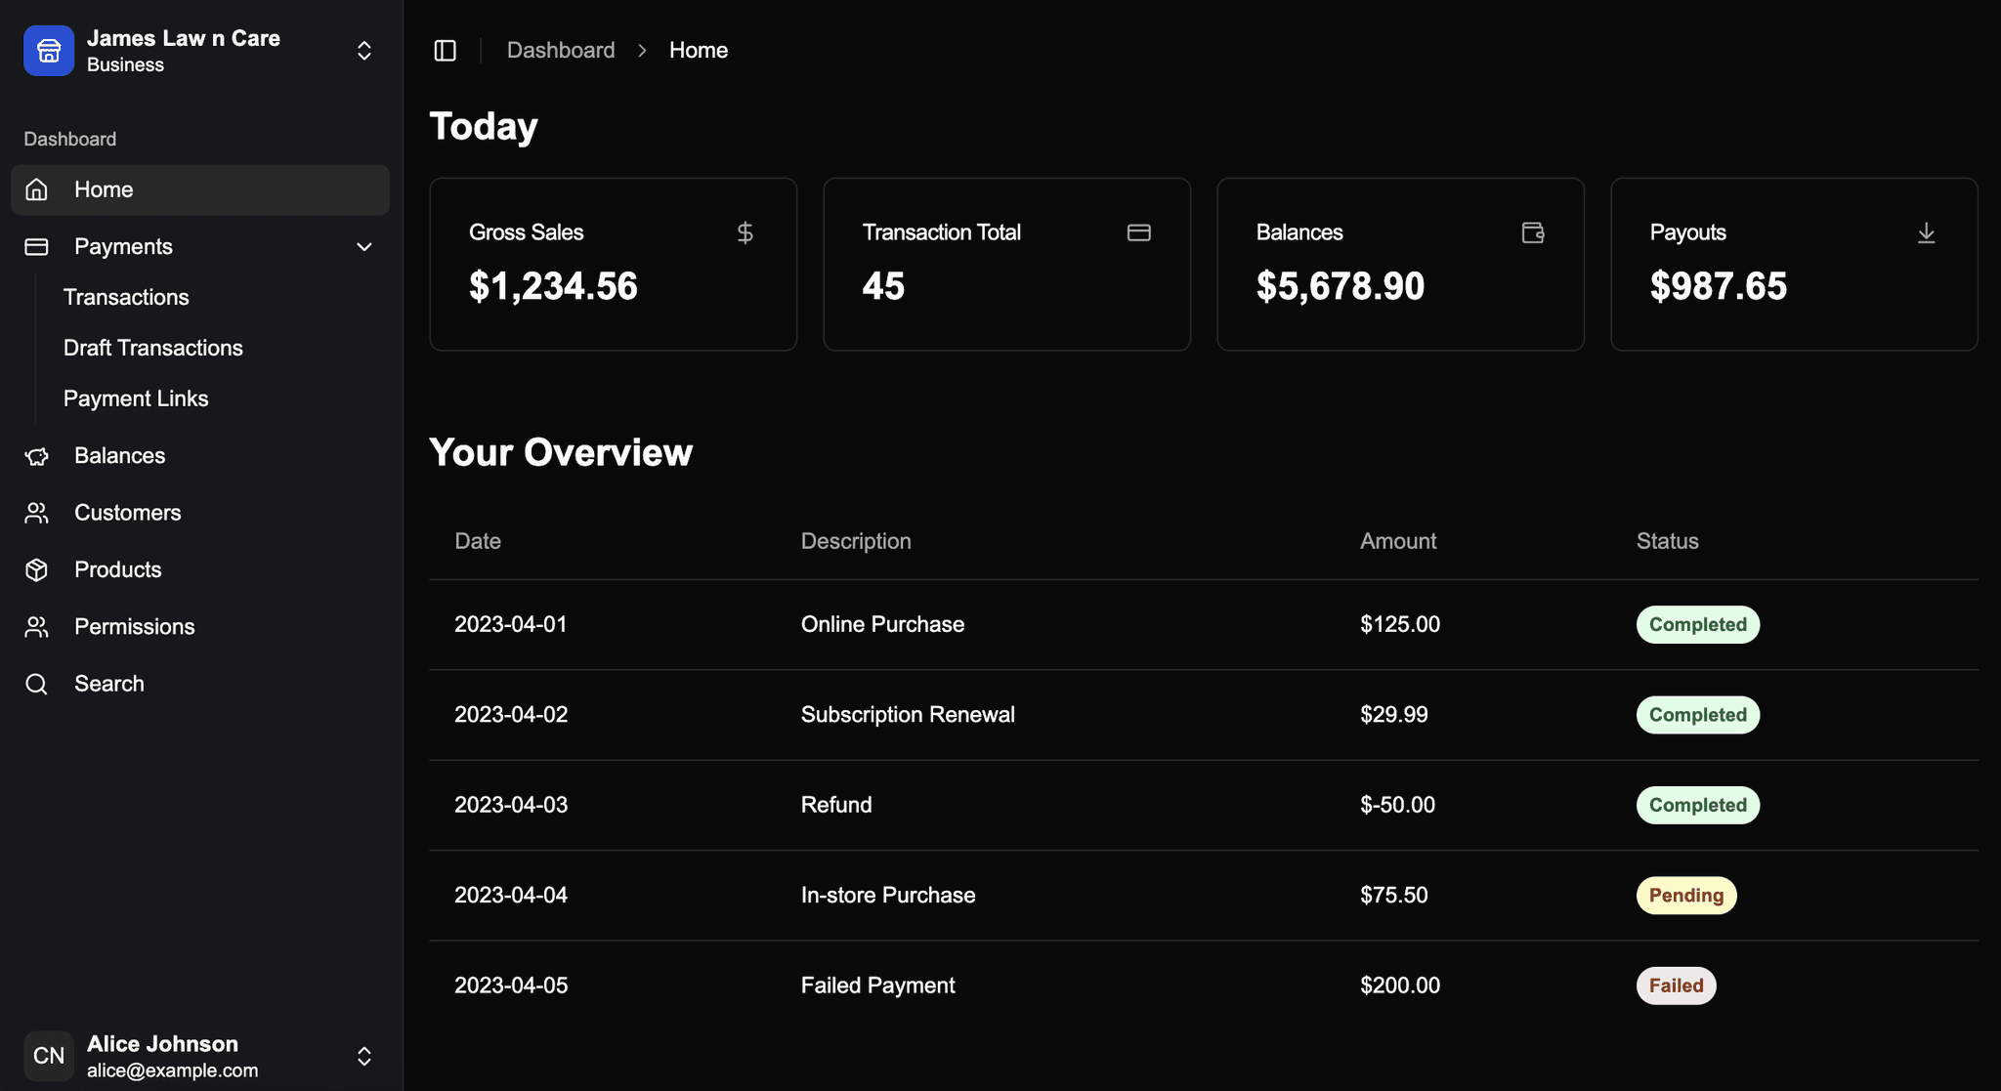
Task: Click the wallet icon on Balances card
Action: [1532, 232]
